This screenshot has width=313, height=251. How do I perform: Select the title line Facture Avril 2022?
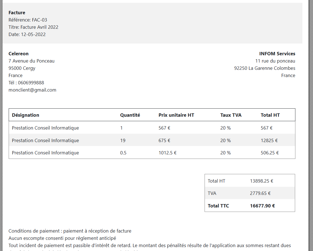pos(33,27)
